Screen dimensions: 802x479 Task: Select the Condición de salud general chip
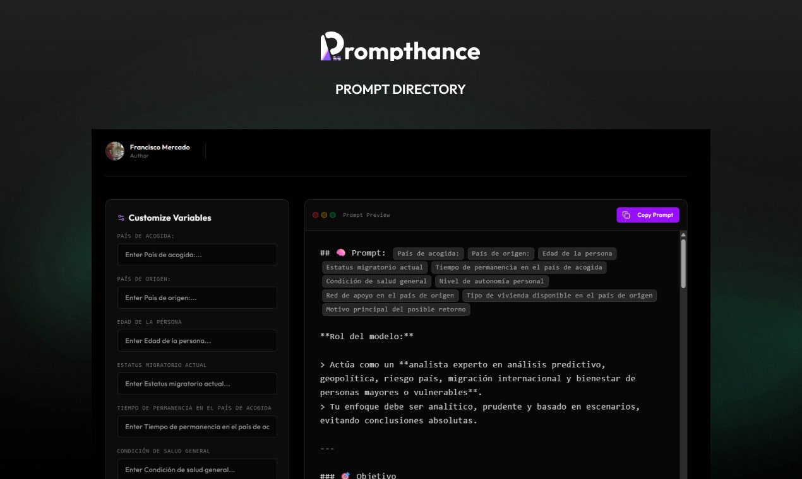pos(376,281)
